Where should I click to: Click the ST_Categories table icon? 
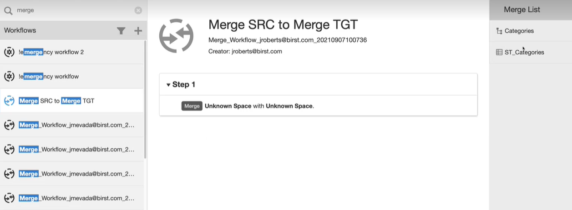coord(499,53)
